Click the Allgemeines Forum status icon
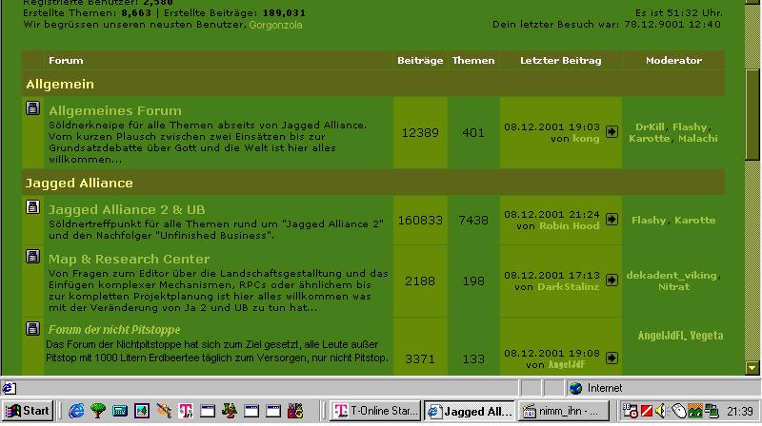The width and height of the screenshot is (762, 426). tap(32, 107)
